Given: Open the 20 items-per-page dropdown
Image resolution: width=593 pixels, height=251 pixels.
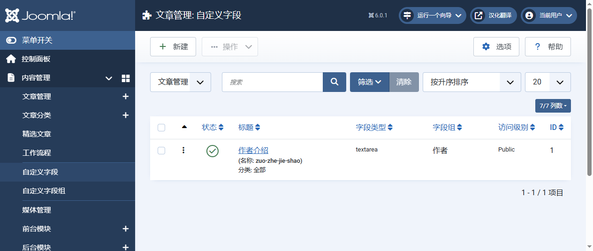Looking at the screenshot, I should click(548, 82).
